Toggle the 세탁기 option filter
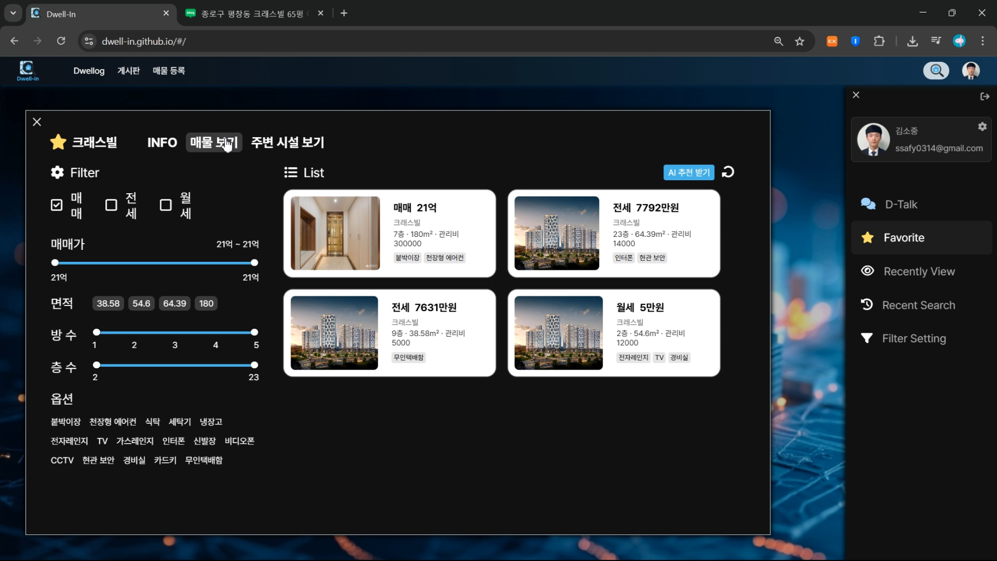 pos(180,422)
